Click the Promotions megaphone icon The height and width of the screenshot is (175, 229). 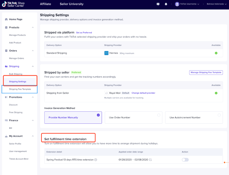pyautogui.click(x=6, y=97)
